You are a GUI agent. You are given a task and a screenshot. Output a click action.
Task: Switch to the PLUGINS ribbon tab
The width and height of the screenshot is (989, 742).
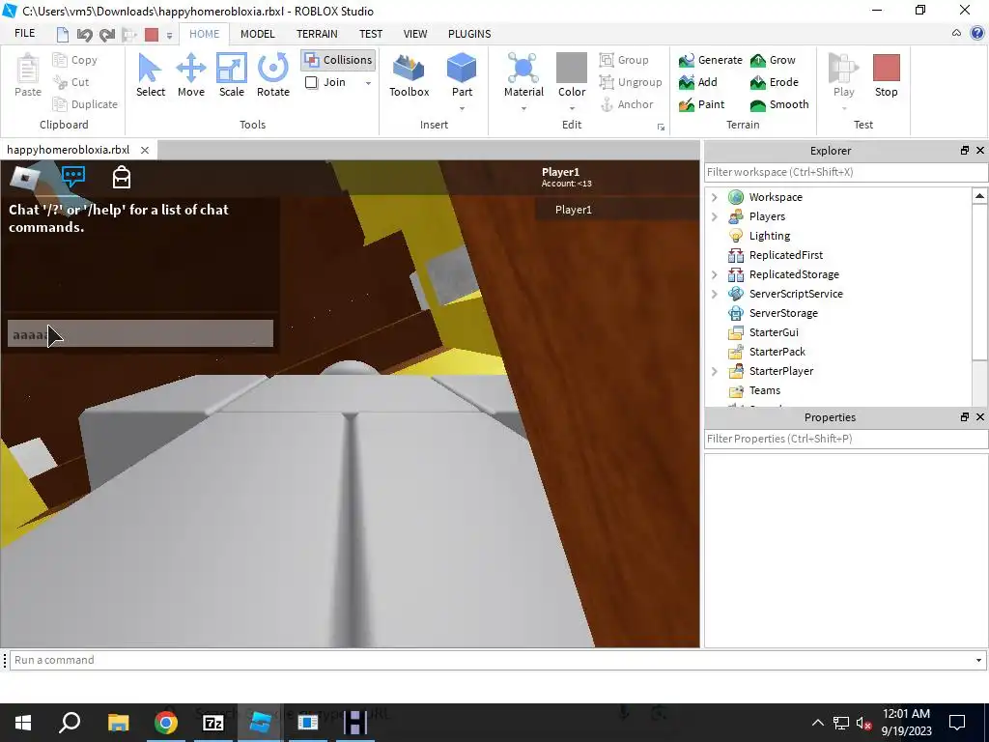tap(469, 34)
